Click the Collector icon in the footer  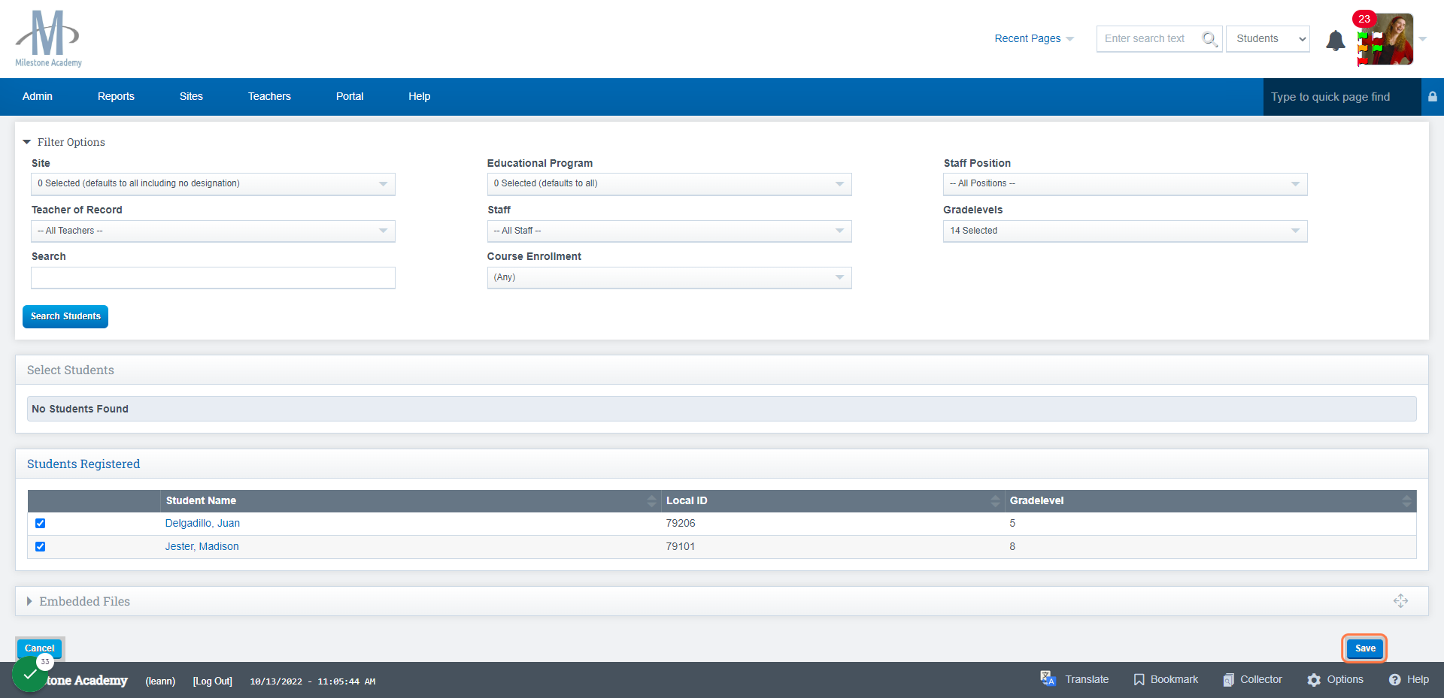tap(1228, 680)
